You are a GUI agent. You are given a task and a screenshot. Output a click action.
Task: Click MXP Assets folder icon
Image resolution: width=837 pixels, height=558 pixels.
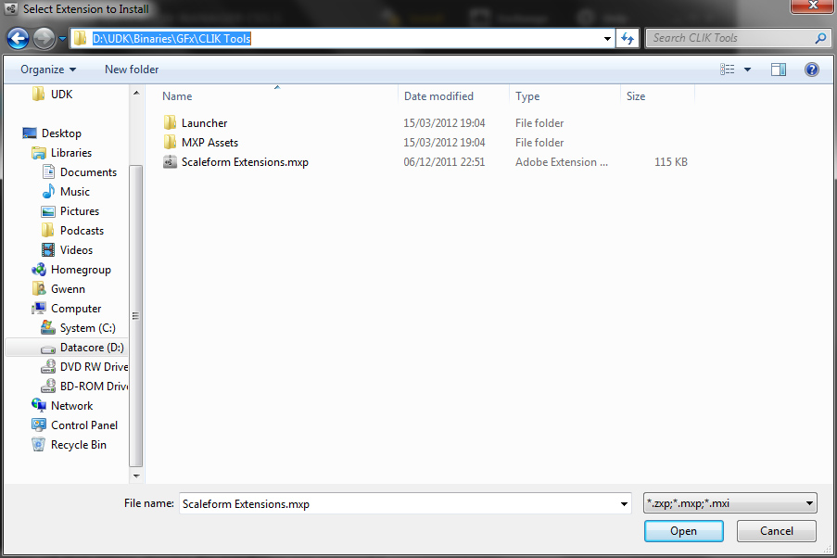[x=170, y=143]
